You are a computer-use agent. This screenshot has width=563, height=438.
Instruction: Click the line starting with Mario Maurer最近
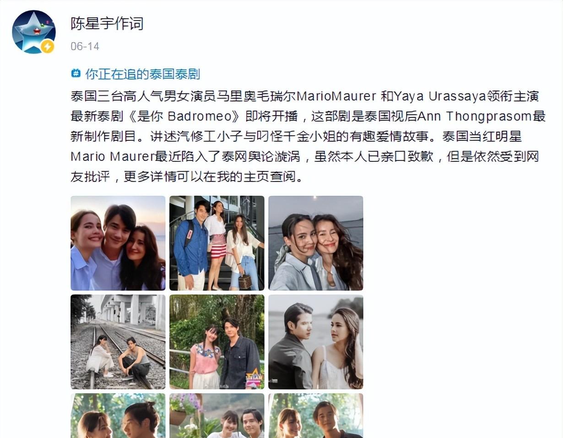pyautogui.click(x=305, y=156)
